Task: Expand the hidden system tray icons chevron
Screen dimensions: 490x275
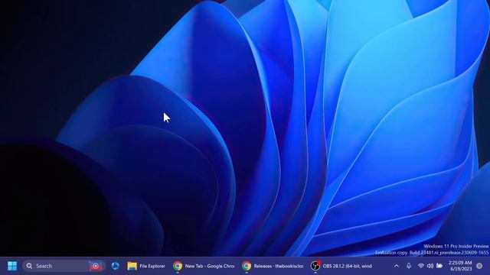Action: point(397,266)
